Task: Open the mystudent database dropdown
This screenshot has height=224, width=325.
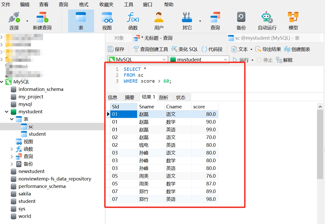Action: click(199, 59)
